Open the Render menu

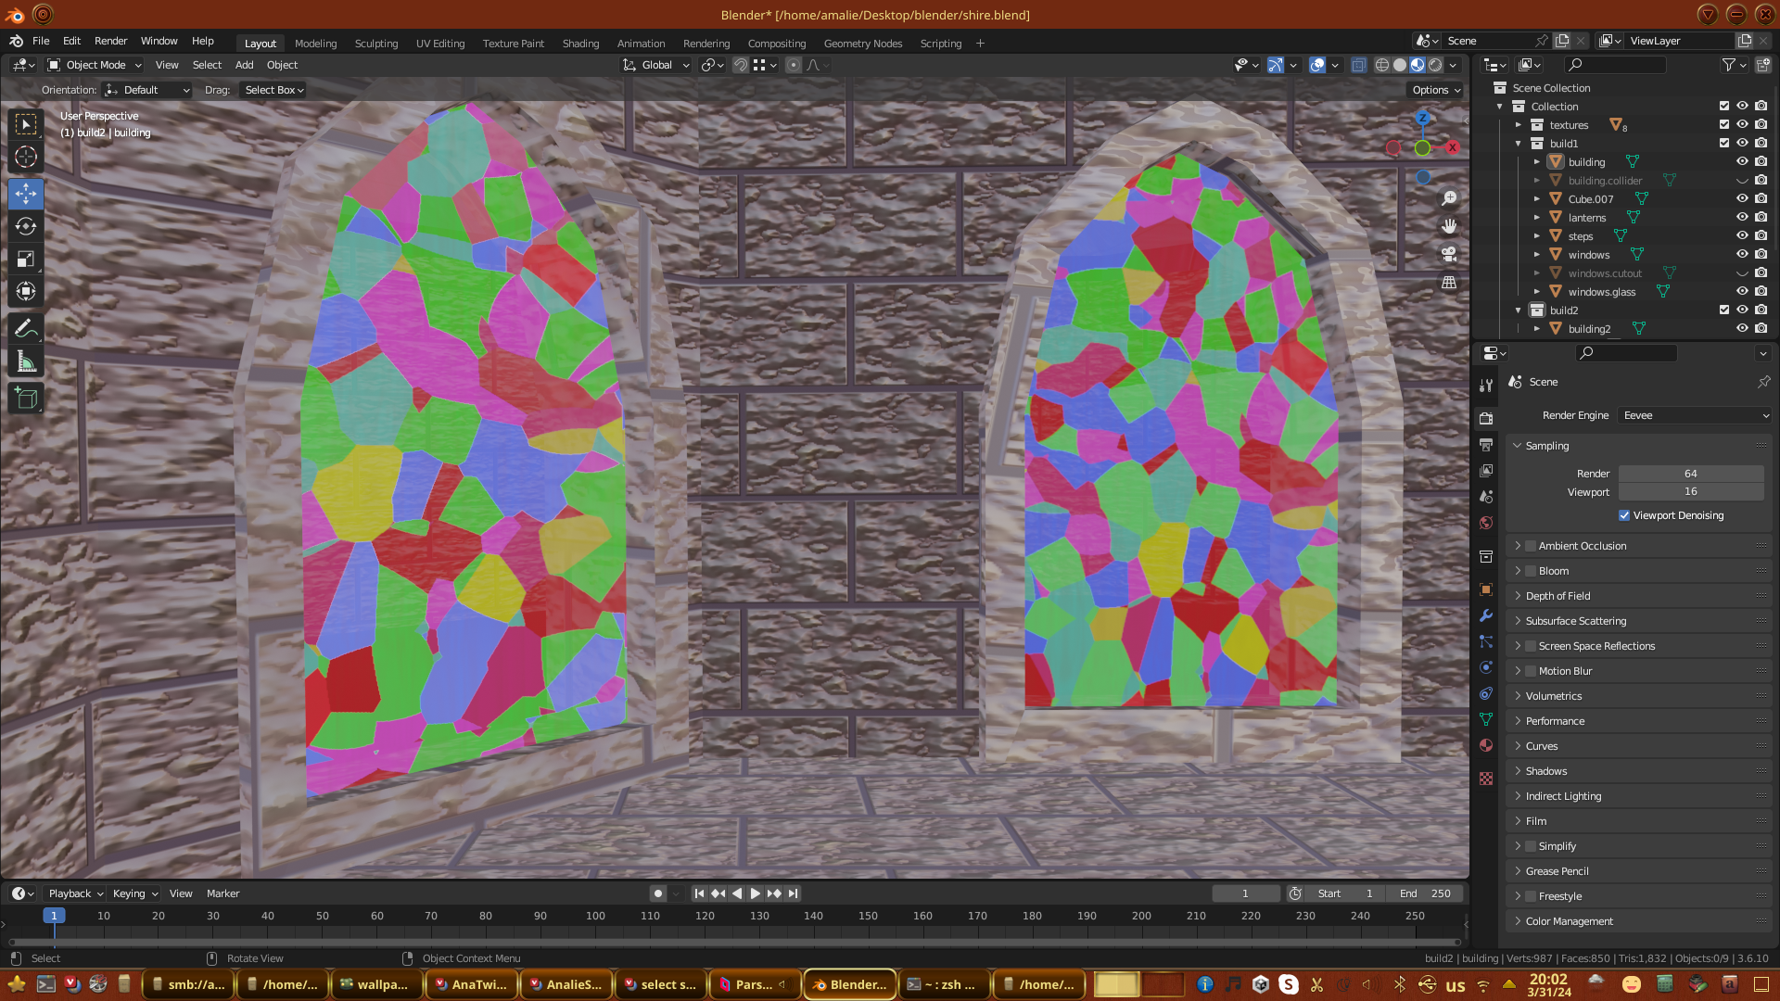point(110,41)
